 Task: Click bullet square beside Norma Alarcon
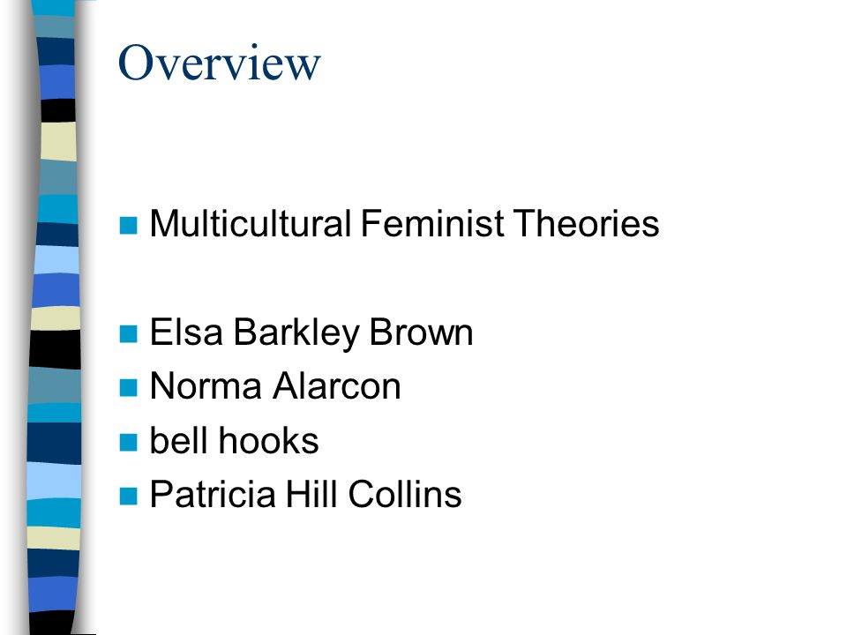pyautogui.click(x=129, y=388)
